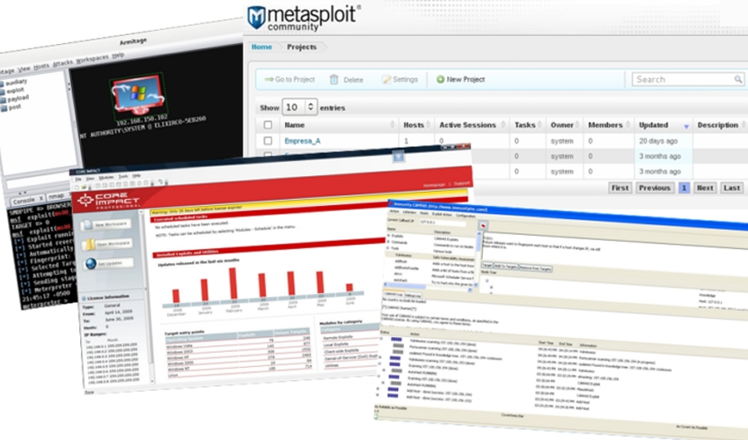Click the Homepage link in Core Impact header
Screen dimensions: 748x440
(434, 185)
